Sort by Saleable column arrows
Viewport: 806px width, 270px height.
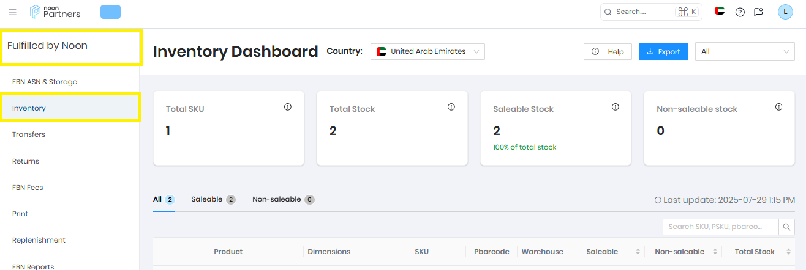click(638, 252)
